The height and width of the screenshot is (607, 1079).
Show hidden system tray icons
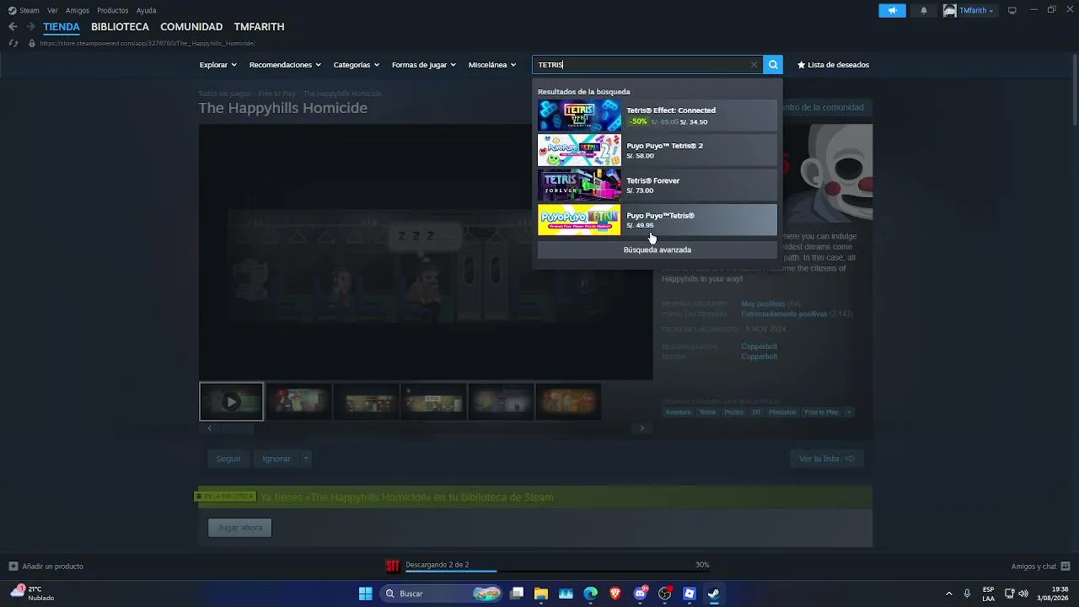point(948,594)
